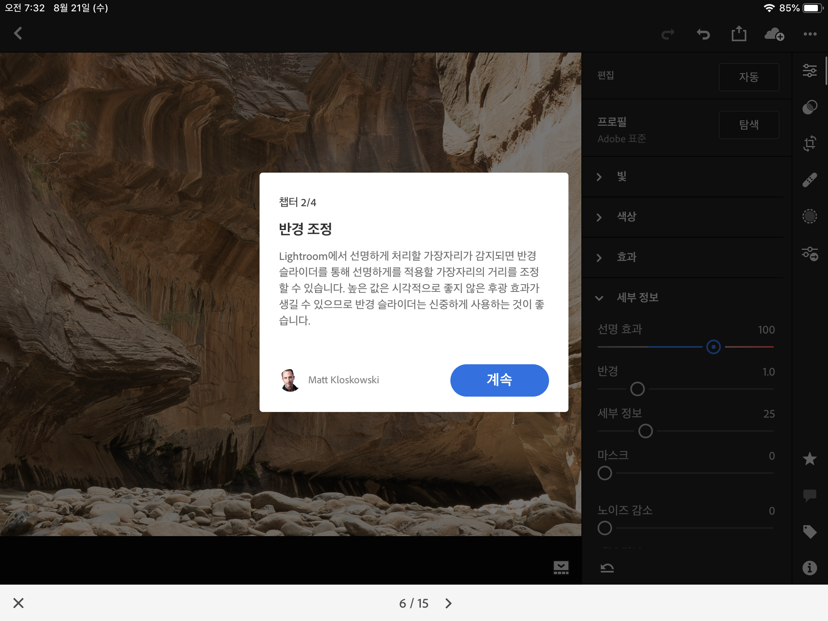Toggle the filmstrip below the photo
The width and height of the screenshot is (828, 621).
pos(561,568)
